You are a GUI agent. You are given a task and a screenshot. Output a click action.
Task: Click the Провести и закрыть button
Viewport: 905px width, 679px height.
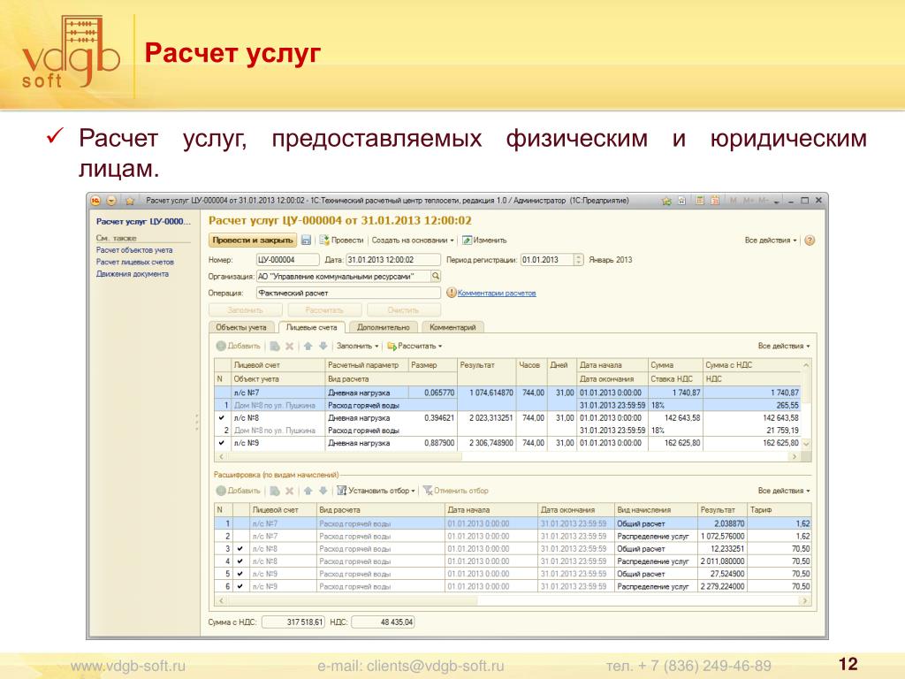click(x=253, y=240)
